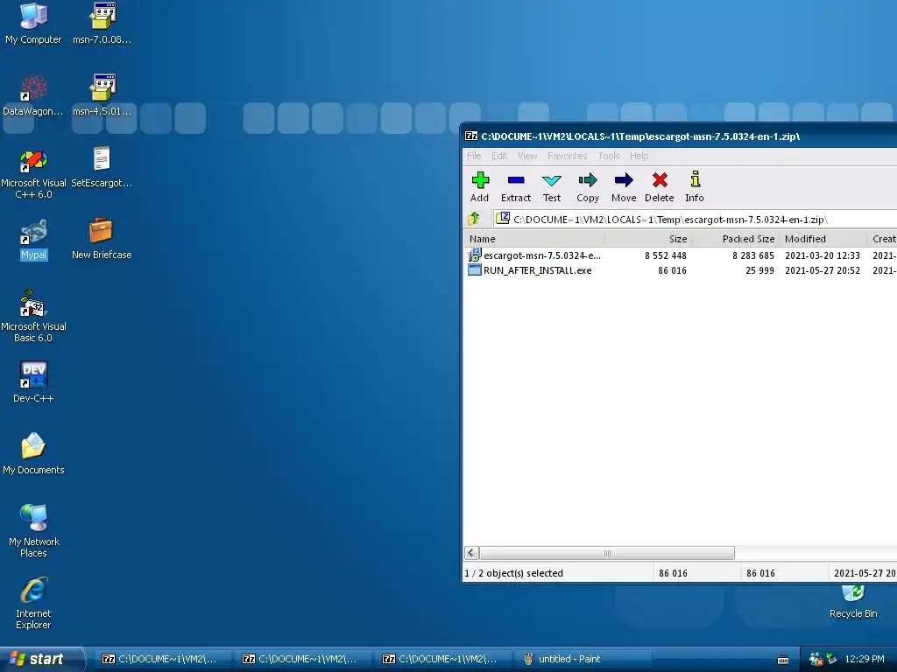897x672 pixels.
Task: Open the Tools menu
Action: (609, 156)
